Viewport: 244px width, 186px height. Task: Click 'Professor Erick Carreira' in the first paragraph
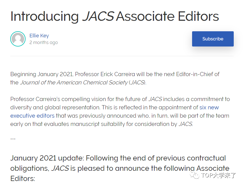point(105,74)
